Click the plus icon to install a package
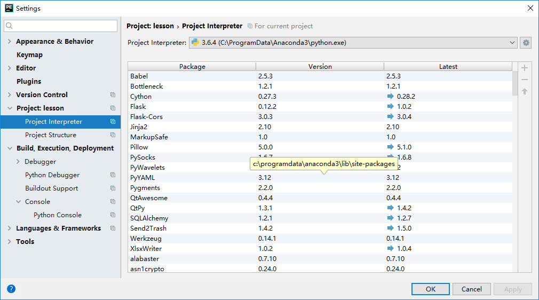The image size is (539, 300). pyautogui.click(x=525, y=68)
